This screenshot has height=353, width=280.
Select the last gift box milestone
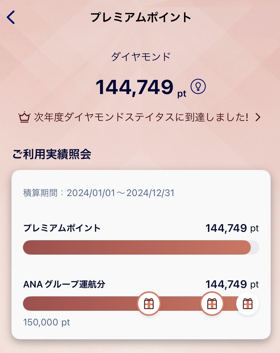point(248,303)
